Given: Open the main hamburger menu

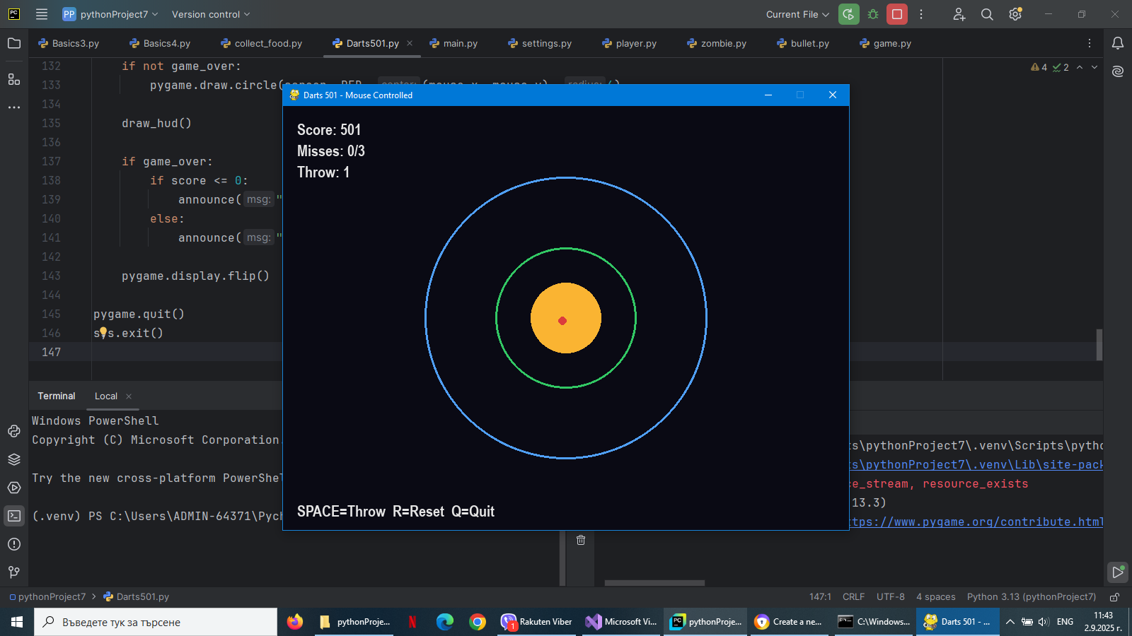Looking at the screenshot, I should [x=42, y=14].
